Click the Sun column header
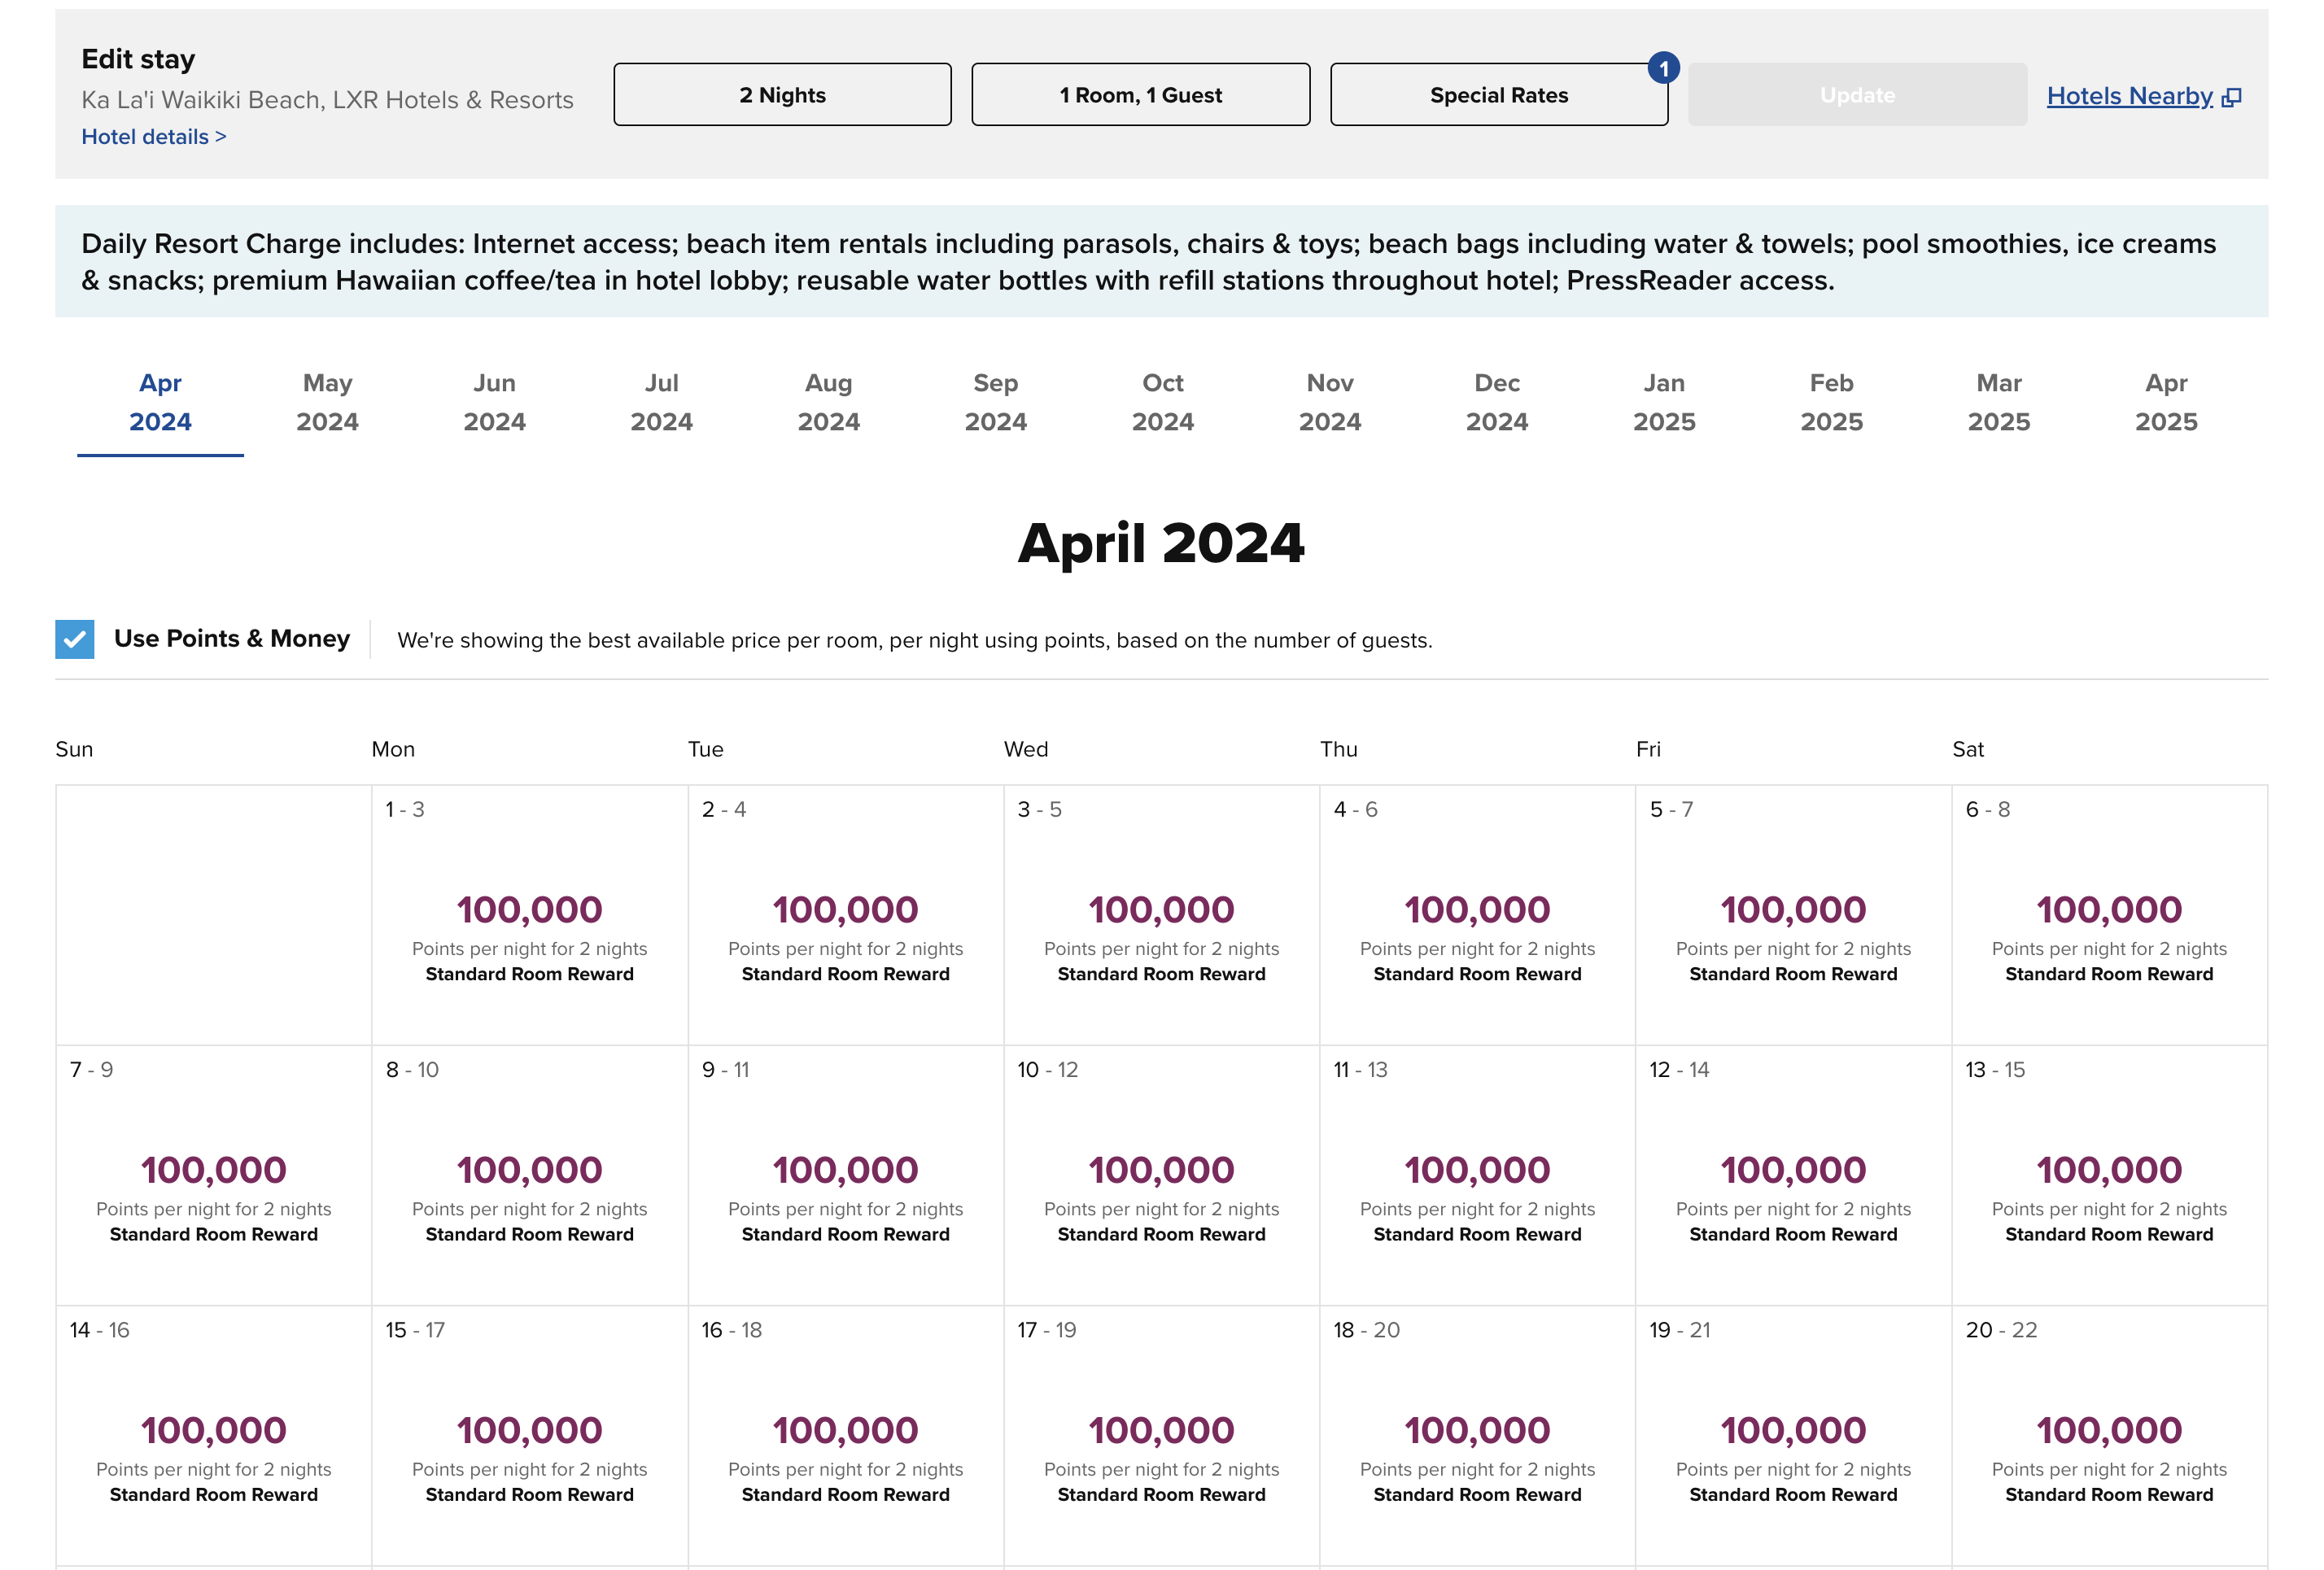 [74, 749]
